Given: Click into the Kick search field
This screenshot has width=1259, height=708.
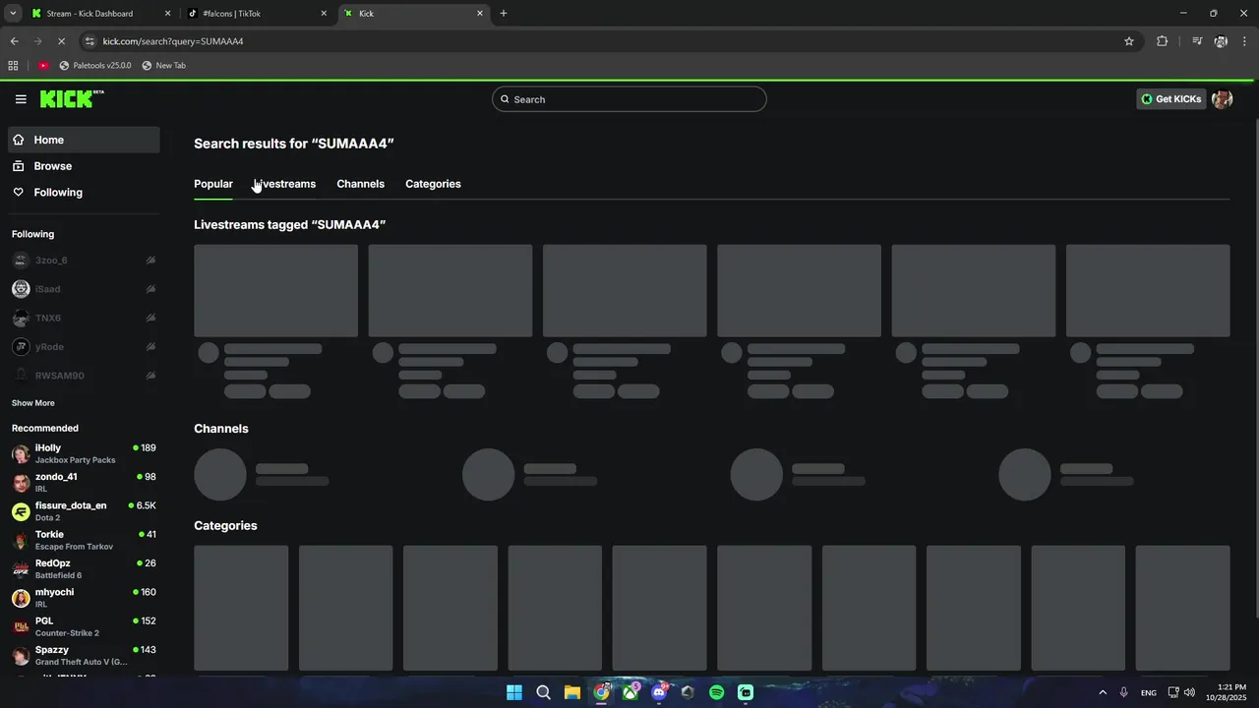Looking at the screenshot, I should point(629,99).
